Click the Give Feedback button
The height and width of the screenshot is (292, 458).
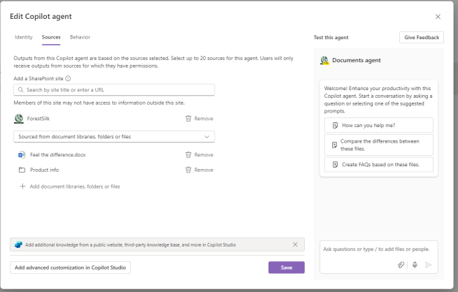(422, 37)
